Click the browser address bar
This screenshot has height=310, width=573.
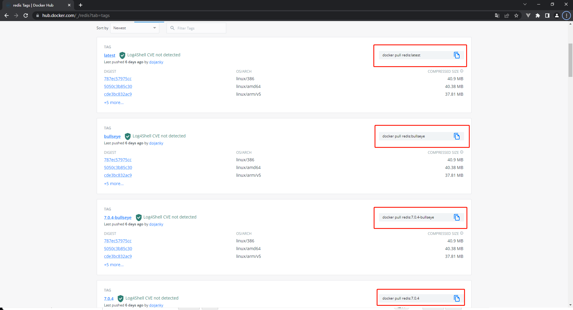(x=263, y=15)
